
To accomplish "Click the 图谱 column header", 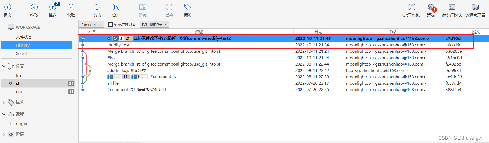I will click(92, 32).
